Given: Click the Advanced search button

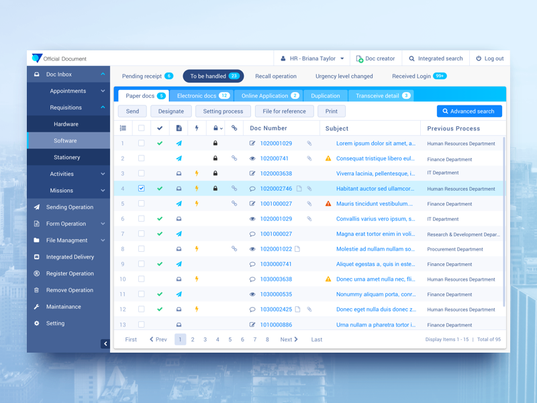Looking at the screenshot, I should [x=469, y=111].
